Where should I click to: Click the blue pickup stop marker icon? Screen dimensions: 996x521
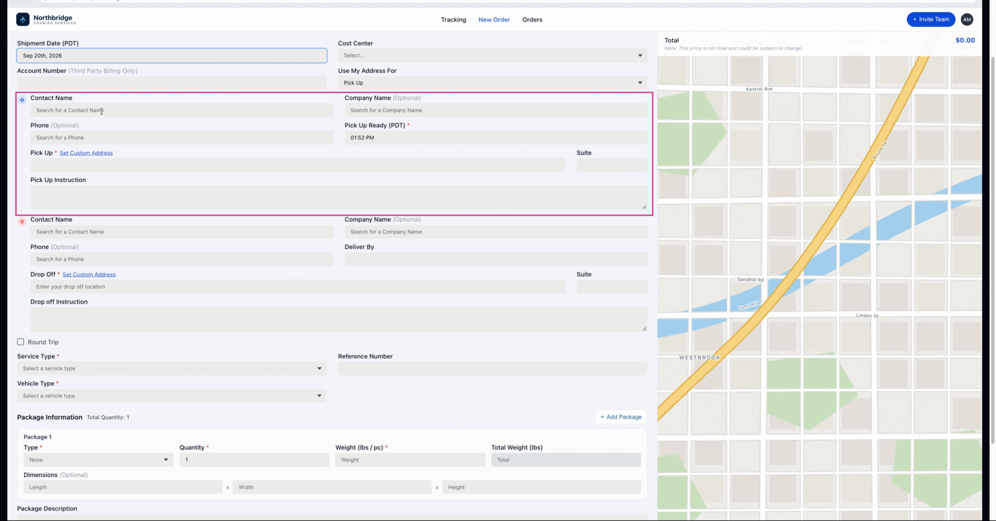point(22,100)
